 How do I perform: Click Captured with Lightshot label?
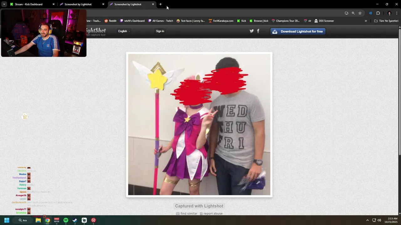(x=199, y=206)
